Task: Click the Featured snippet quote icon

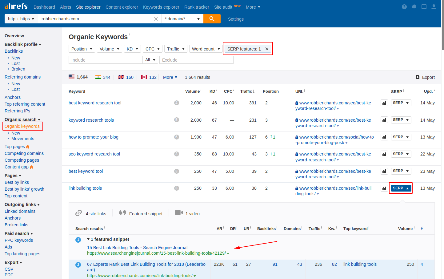Action: click(122, 213)
